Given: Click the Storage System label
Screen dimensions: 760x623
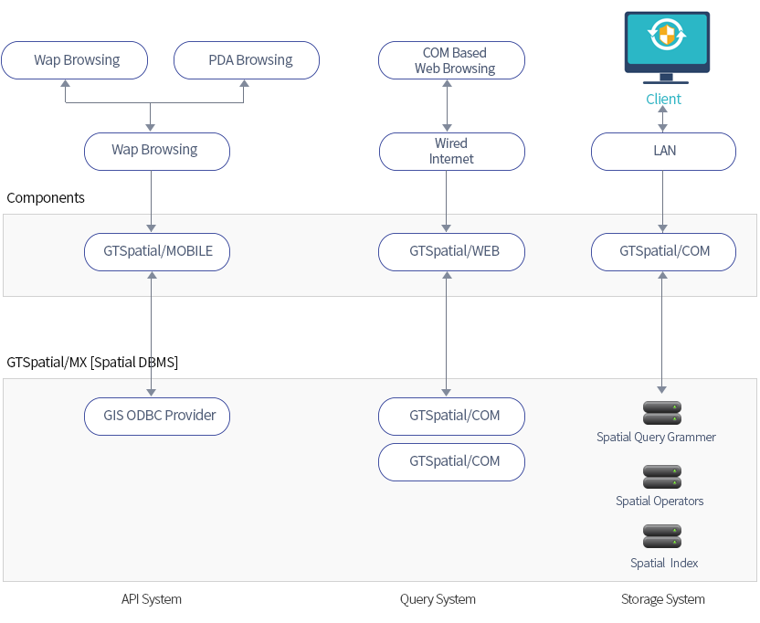Looking at the screenshot, I should (x=663, y=599).
